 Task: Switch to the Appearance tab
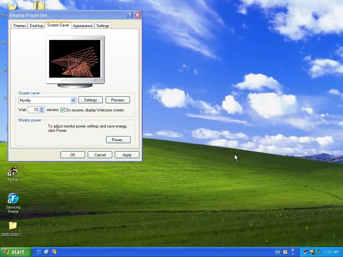click(x=83, y=25)
